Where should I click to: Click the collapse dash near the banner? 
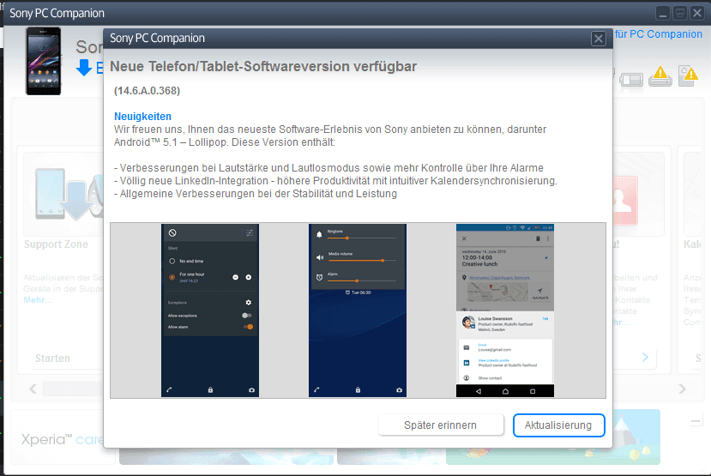(x=696, y=422)
